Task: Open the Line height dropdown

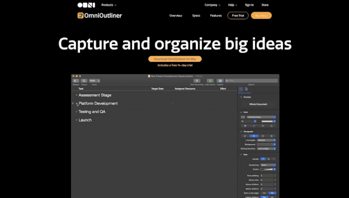Action: [267, 140]
